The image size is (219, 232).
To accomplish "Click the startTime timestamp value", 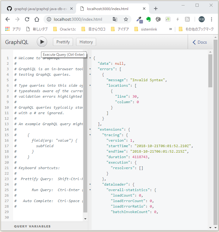I will tap(163, 146).
